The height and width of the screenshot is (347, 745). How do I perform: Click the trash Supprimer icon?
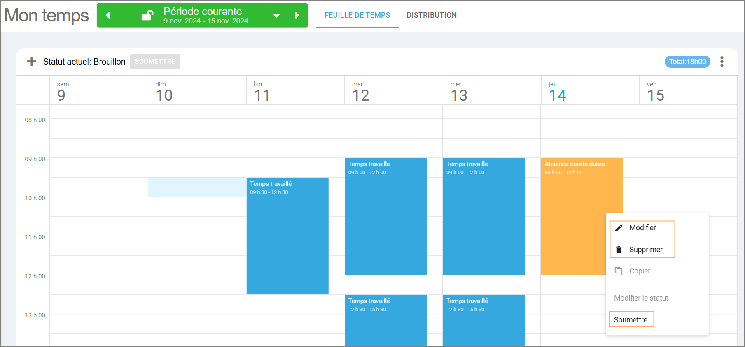click(619, 250)
